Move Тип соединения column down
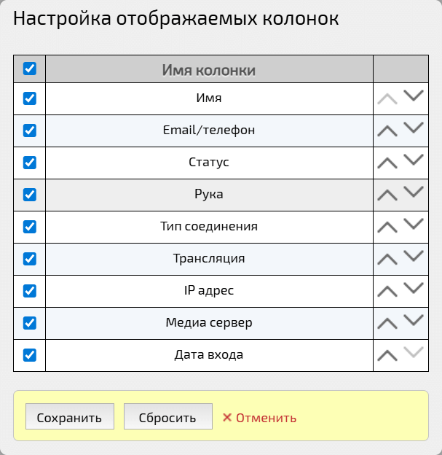The height and width of the screenshot is (455, 442). [x=414, y=224]
